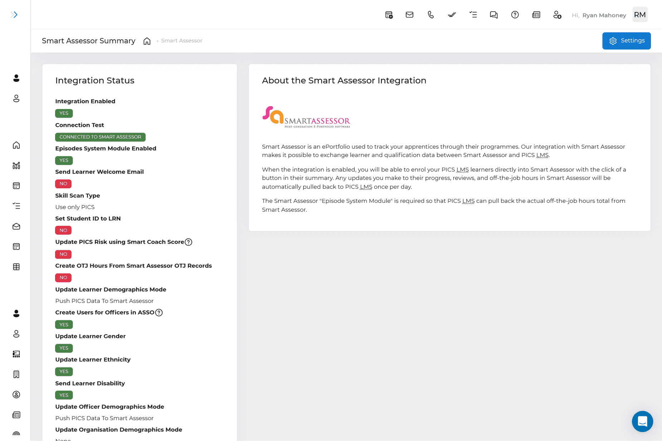Open the Settings button

626,41
